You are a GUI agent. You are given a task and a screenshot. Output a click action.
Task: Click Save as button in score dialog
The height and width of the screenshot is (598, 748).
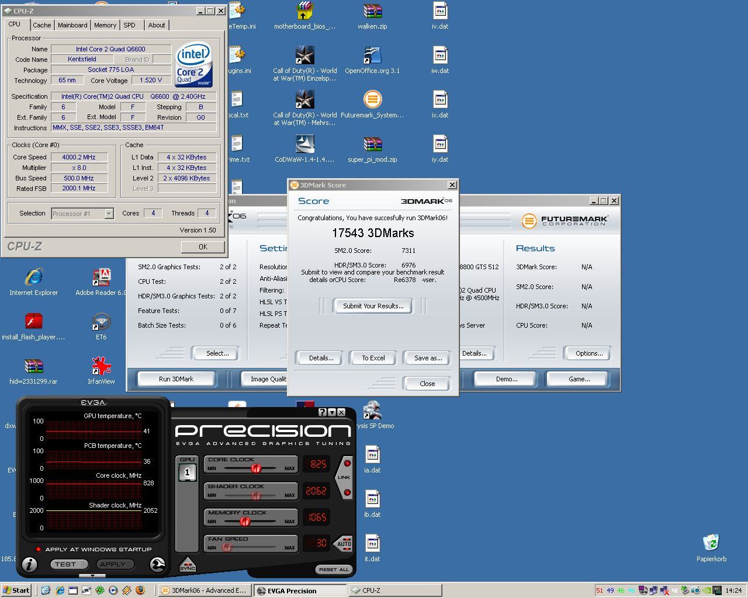point(428,358)
